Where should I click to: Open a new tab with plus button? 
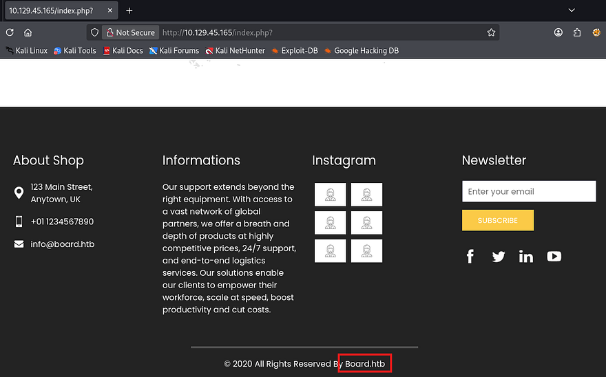coord(129,10)
